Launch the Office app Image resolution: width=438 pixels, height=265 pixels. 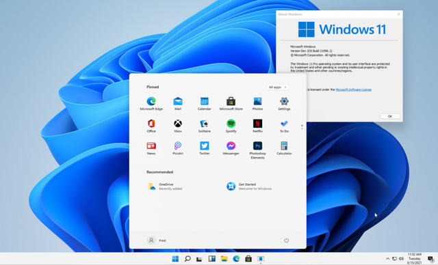pos(151,126)
